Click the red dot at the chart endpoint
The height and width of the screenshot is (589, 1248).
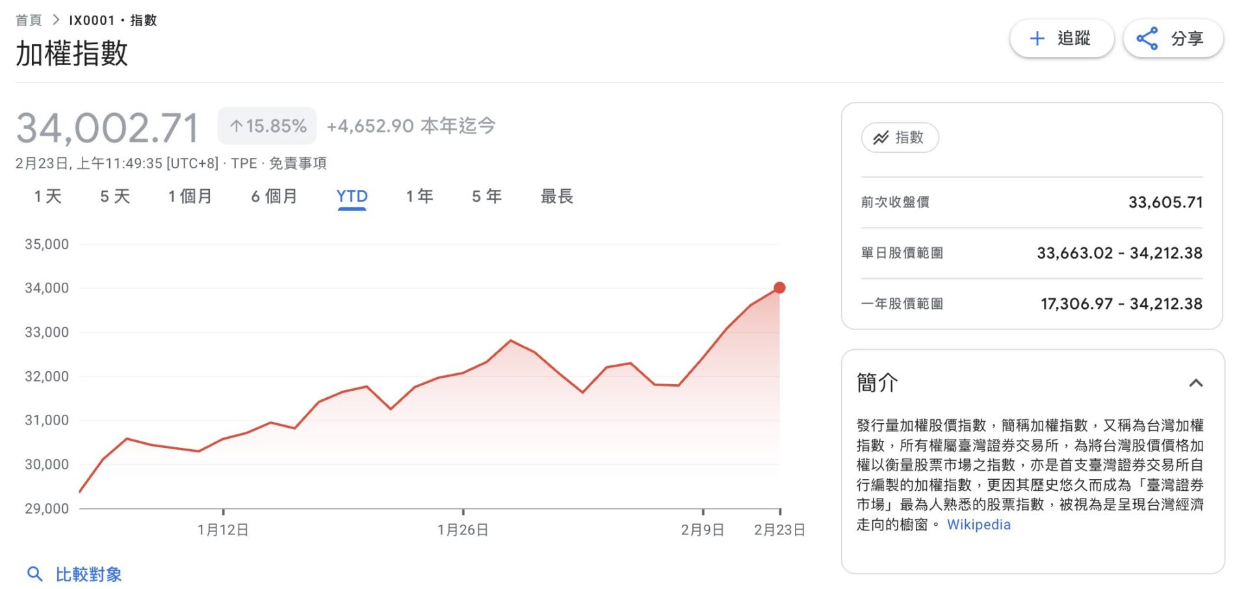[x=779, y=287]
